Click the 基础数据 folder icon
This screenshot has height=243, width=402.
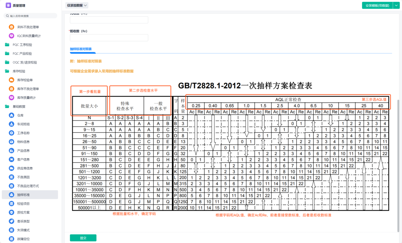coord(7,106)
